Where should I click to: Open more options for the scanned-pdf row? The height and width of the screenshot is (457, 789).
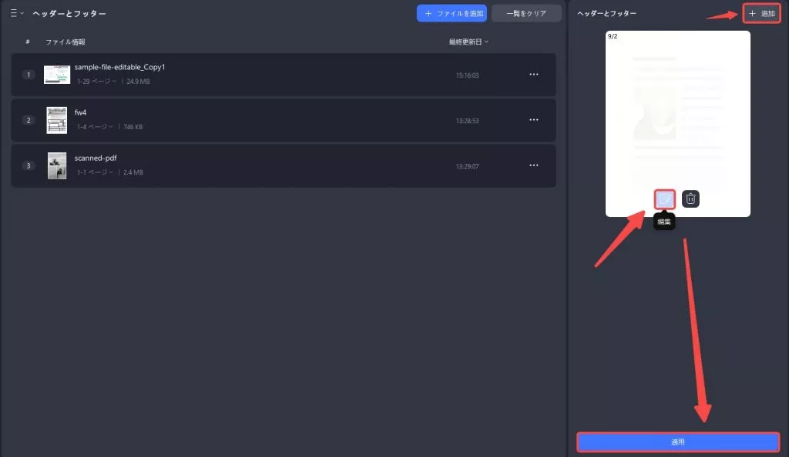coord(534,165)
